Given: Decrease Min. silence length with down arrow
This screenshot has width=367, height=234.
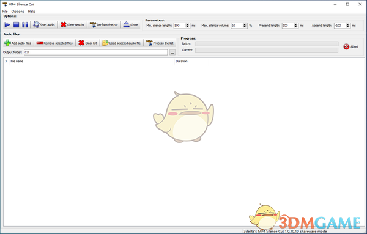Looking at the screenshot, I should (x=187, y=27).
